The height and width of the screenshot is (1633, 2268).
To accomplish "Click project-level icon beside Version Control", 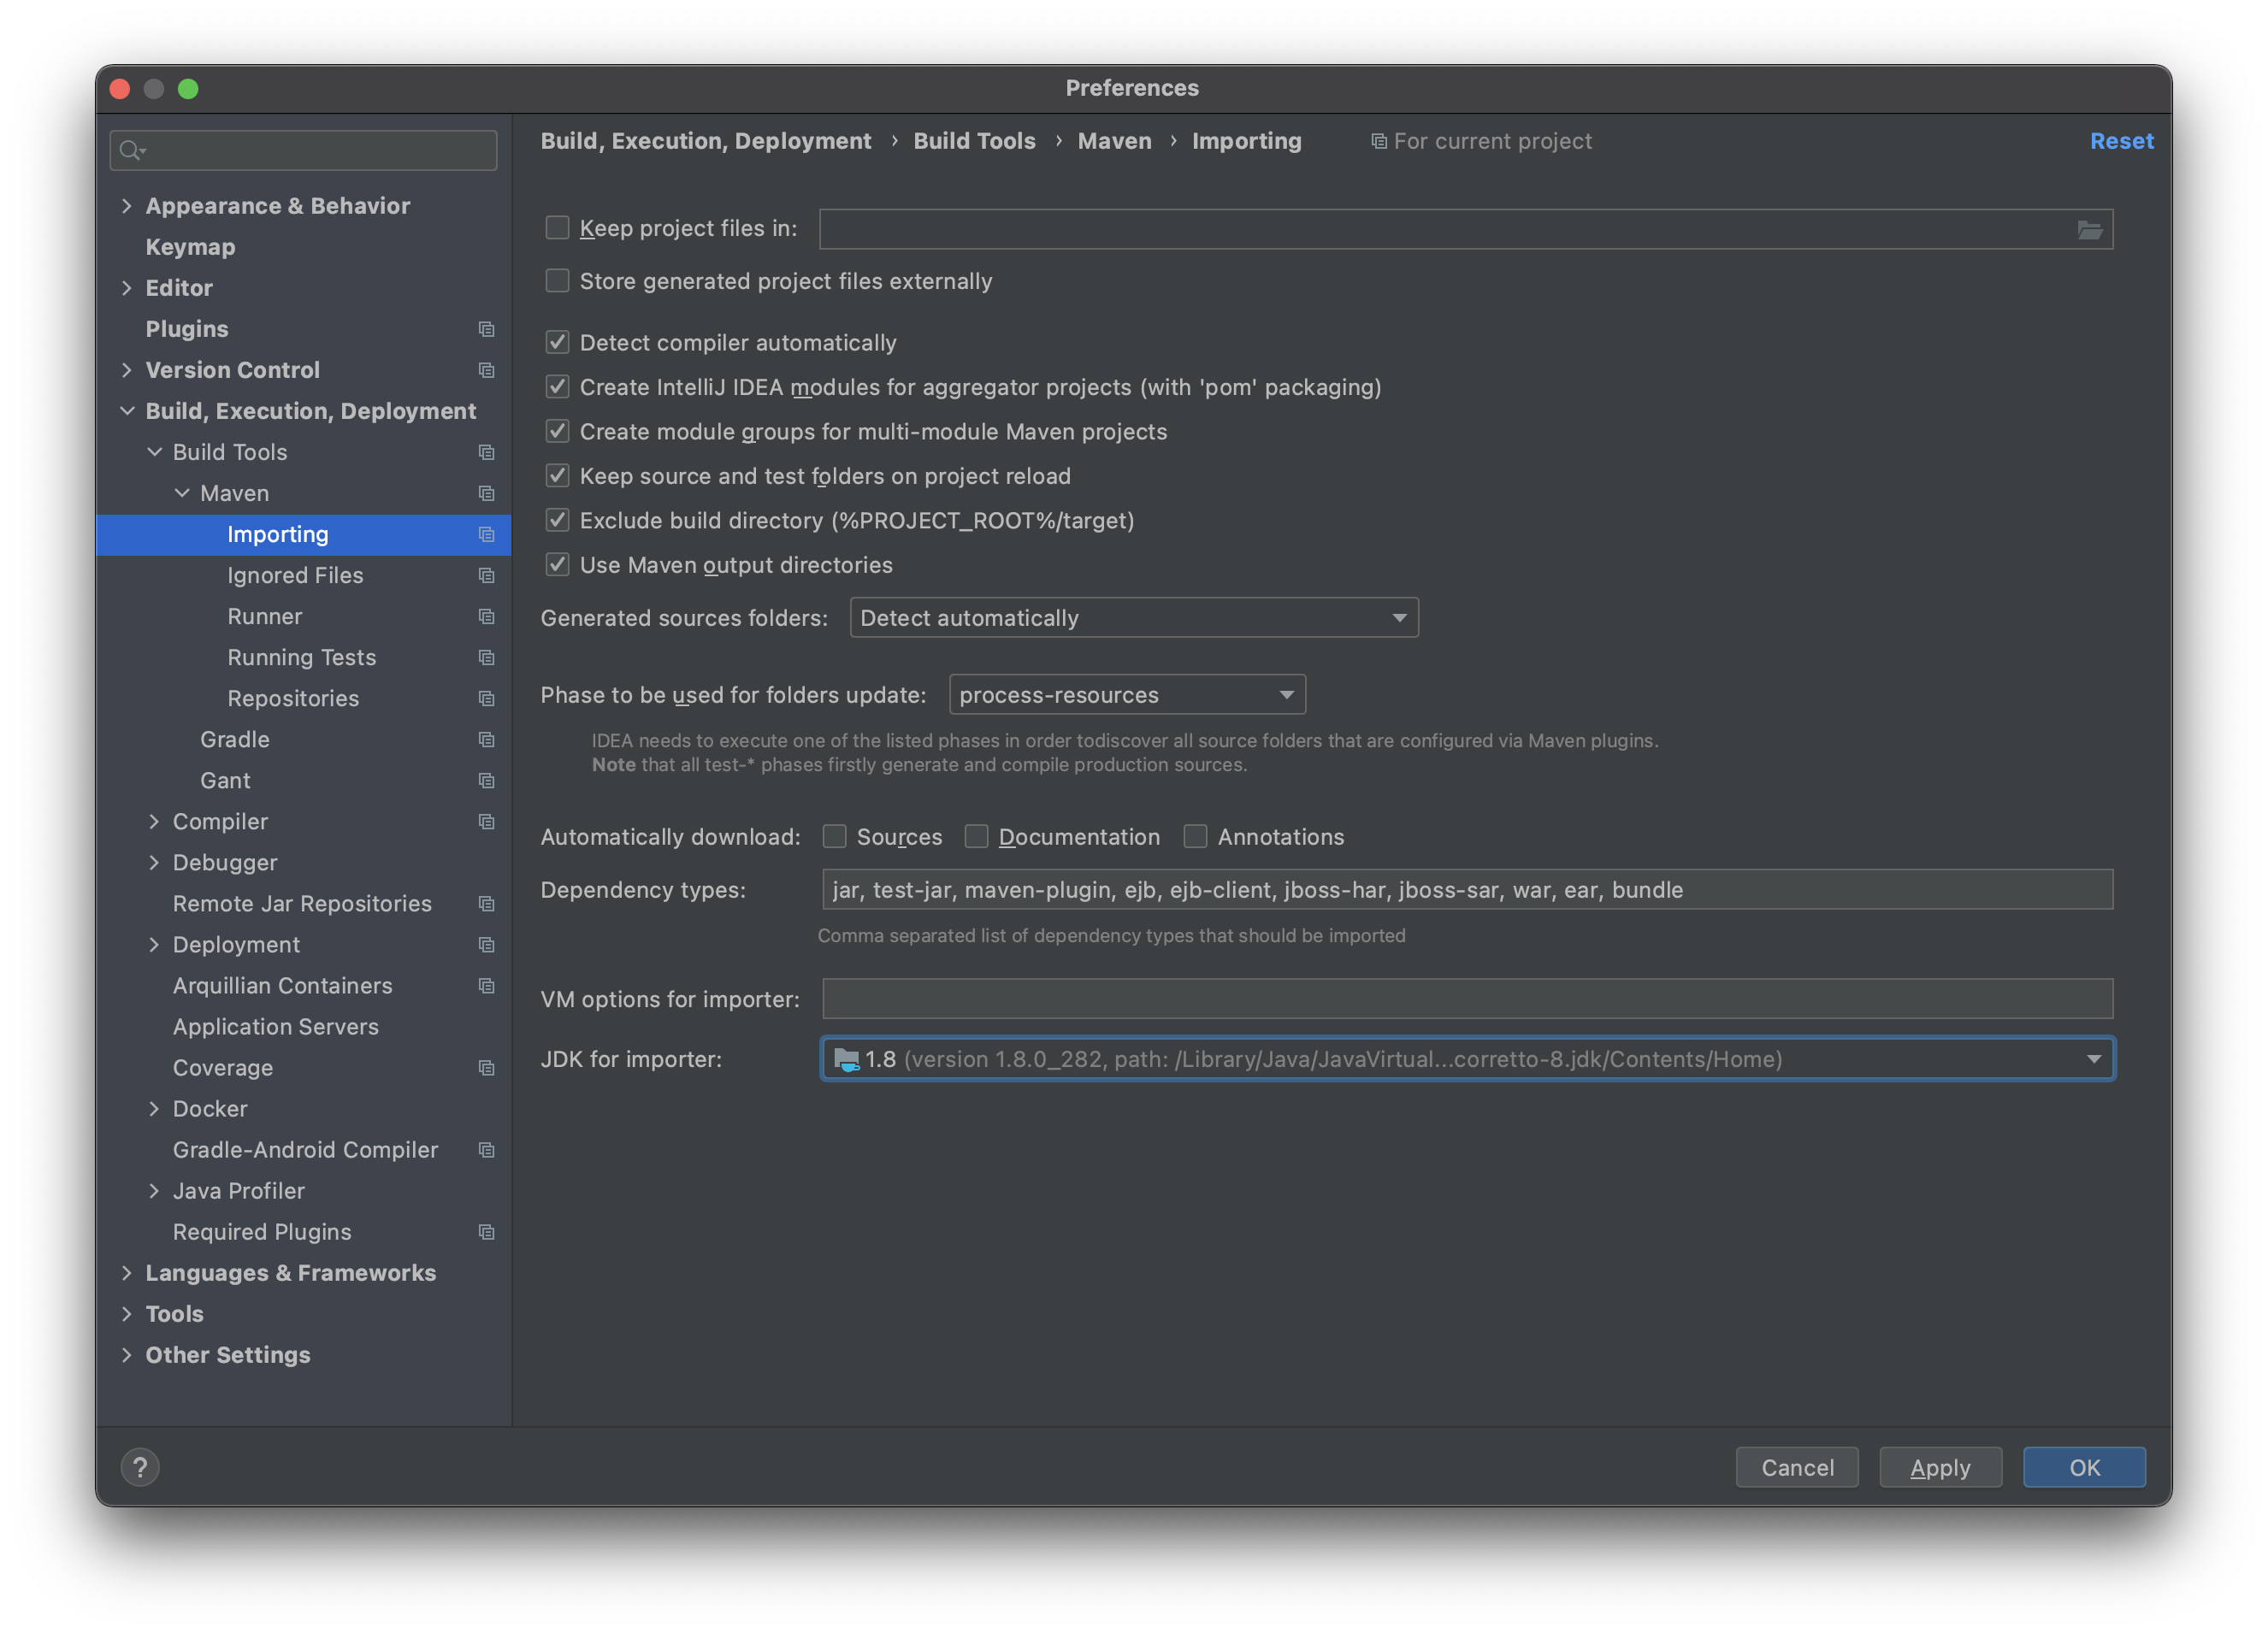I will click(x=486, y=370).
